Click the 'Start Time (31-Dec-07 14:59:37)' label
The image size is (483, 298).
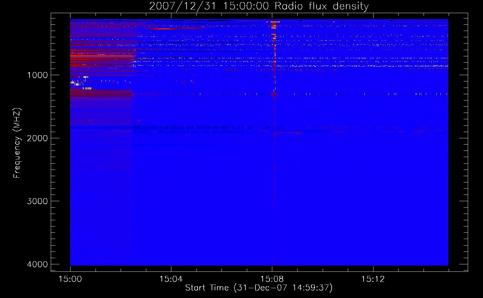pyautogui.click(x=259, y=288)
